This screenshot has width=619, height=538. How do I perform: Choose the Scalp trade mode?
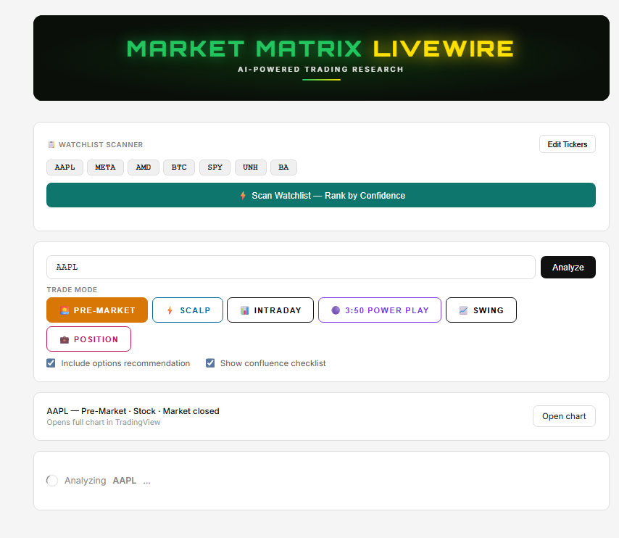click(x=188, y=310)
